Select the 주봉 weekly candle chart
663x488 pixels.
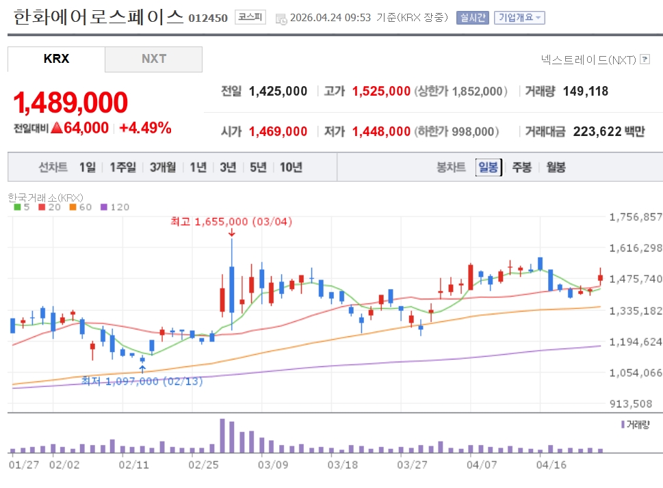click(x=522, y=167)
